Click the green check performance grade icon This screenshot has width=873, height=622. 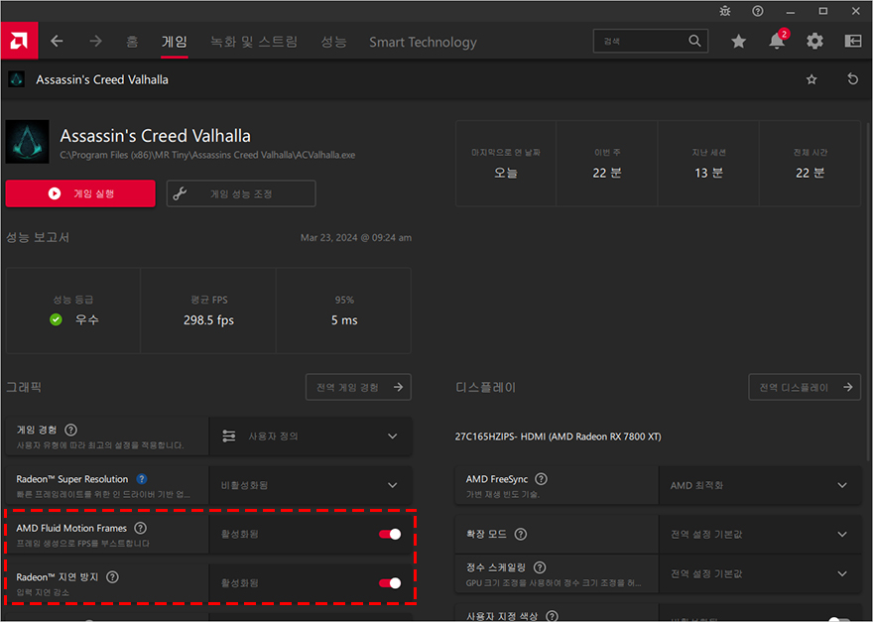pyautogui.click(x=56, y=319)
